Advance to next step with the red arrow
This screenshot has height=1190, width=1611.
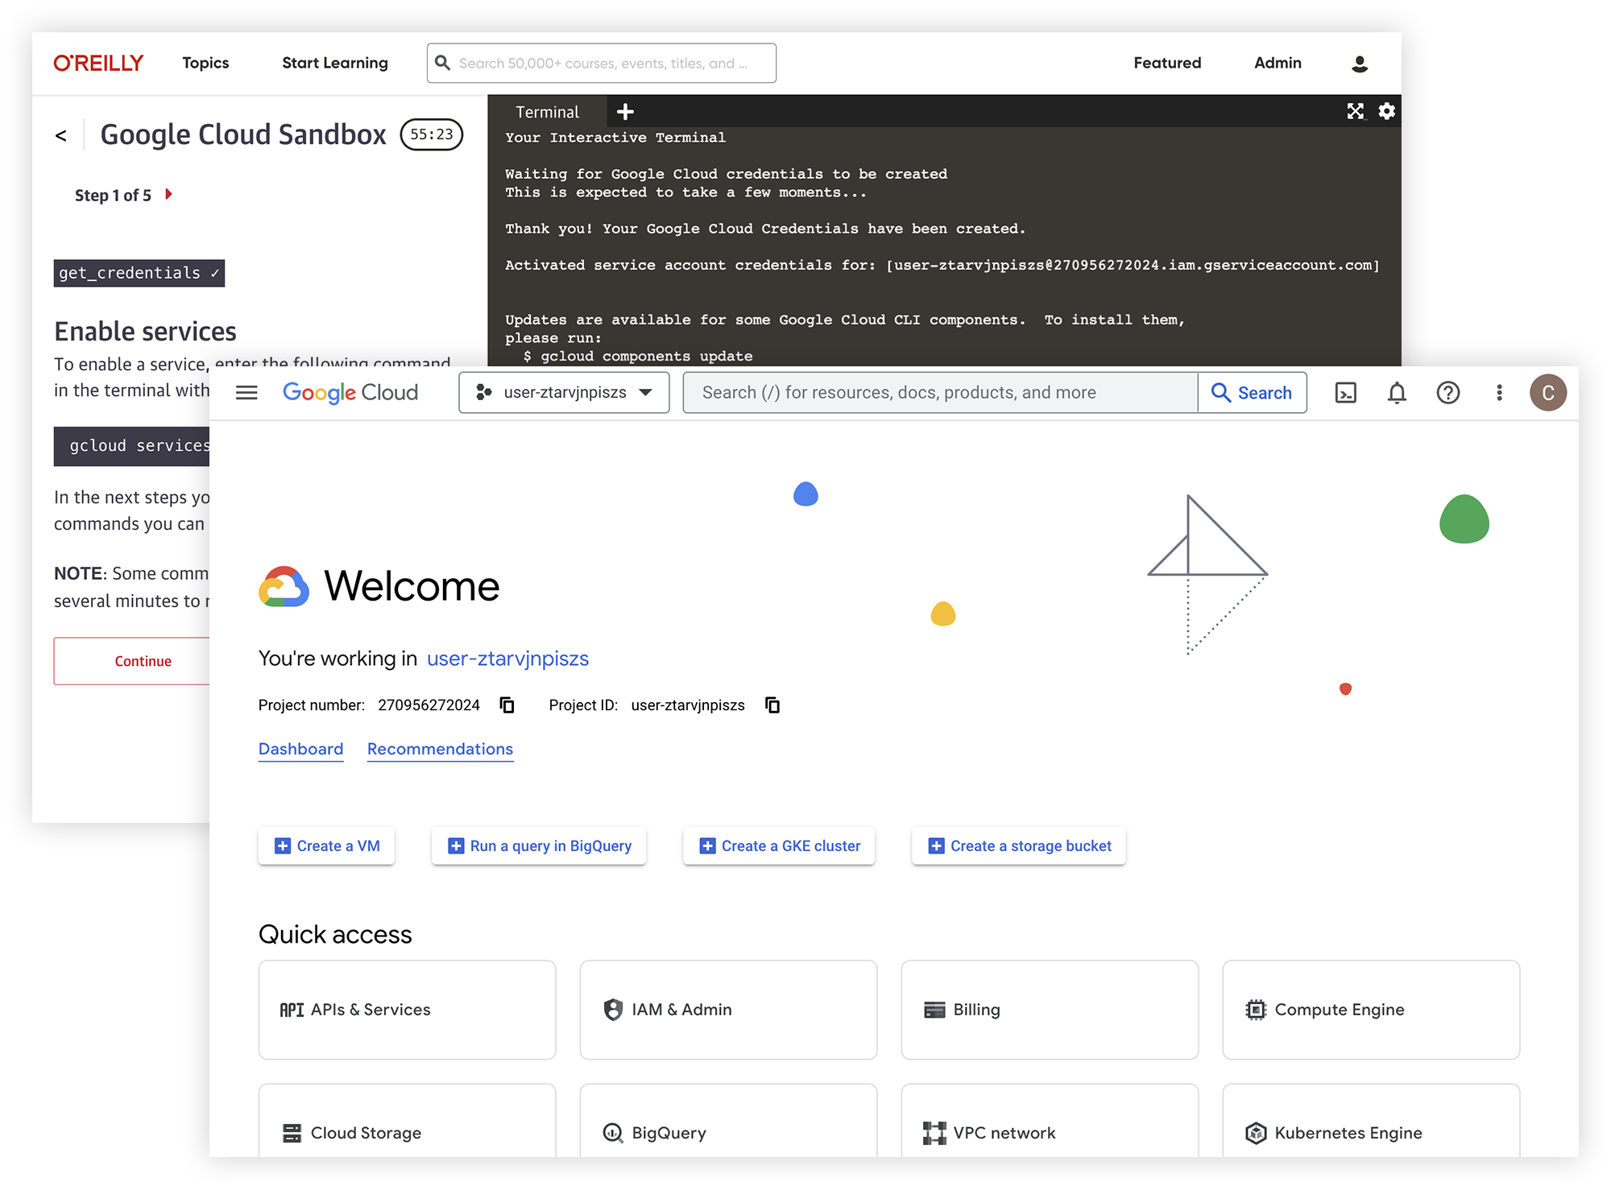coord(168,194)
